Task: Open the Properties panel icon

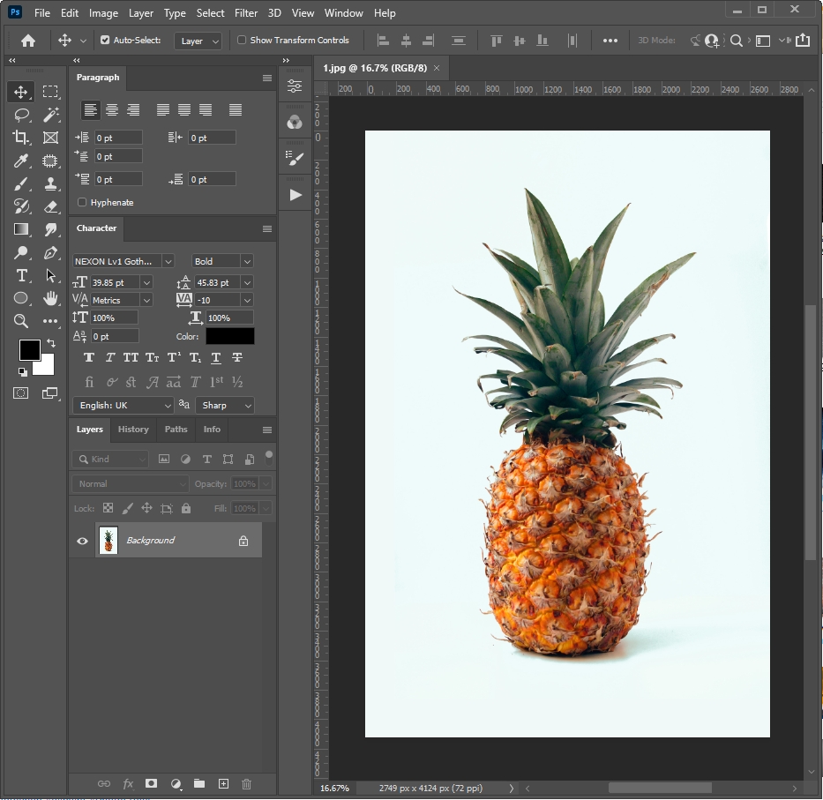Action: point(295,86)
